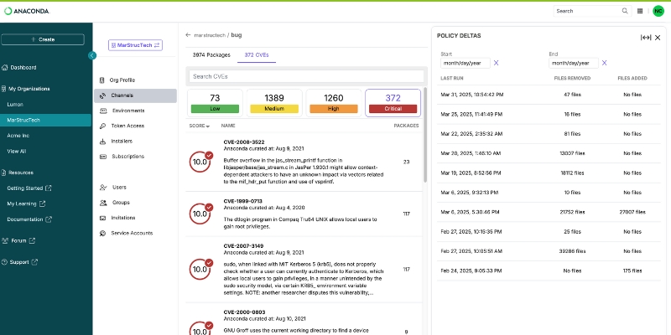Image resolution: width=671 pixels, height=335 pixels.
Task: Click the Environments icon
Action: [103, 111]
